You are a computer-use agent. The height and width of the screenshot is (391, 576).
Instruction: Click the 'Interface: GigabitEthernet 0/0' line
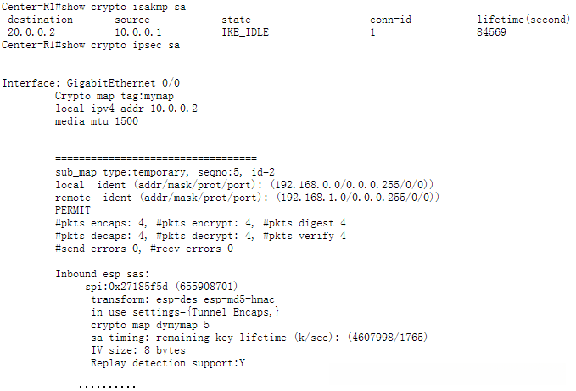(92, 83)
